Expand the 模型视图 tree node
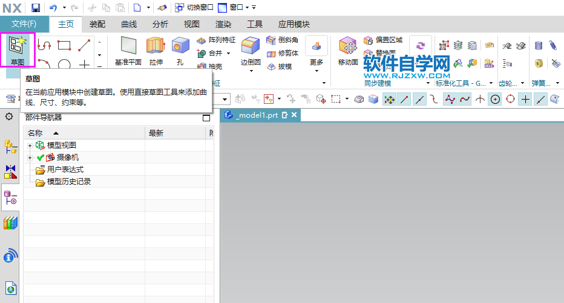Viewport: 564px width, 303px height. click(30, 145)
